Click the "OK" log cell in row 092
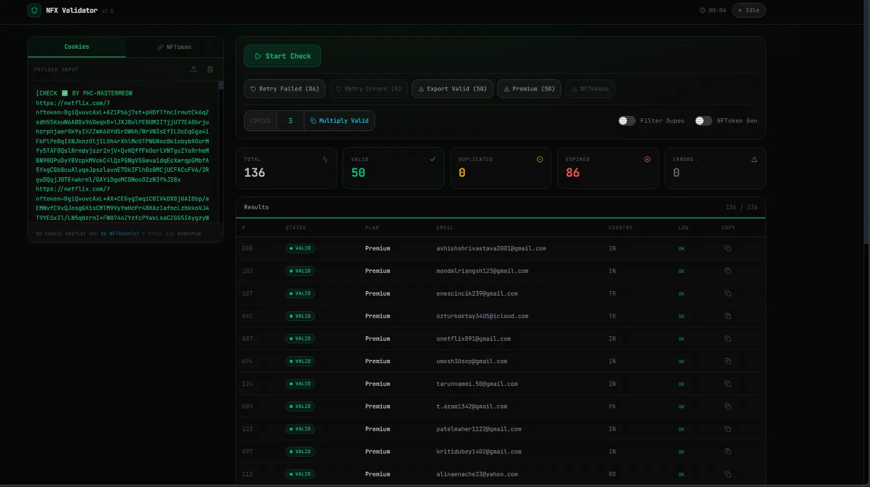This screenshot has height=487, width=870. point(681,317)
